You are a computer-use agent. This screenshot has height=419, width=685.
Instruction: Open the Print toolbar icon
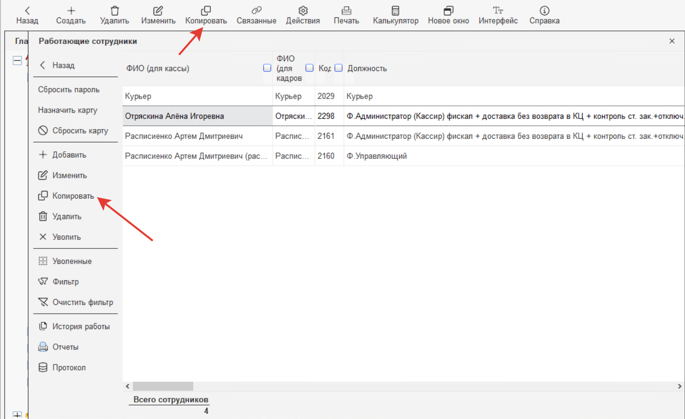(346, 11)
